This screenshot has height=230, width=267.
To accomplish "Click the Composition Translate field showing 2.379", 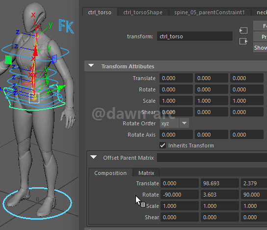I will (254, 183).
